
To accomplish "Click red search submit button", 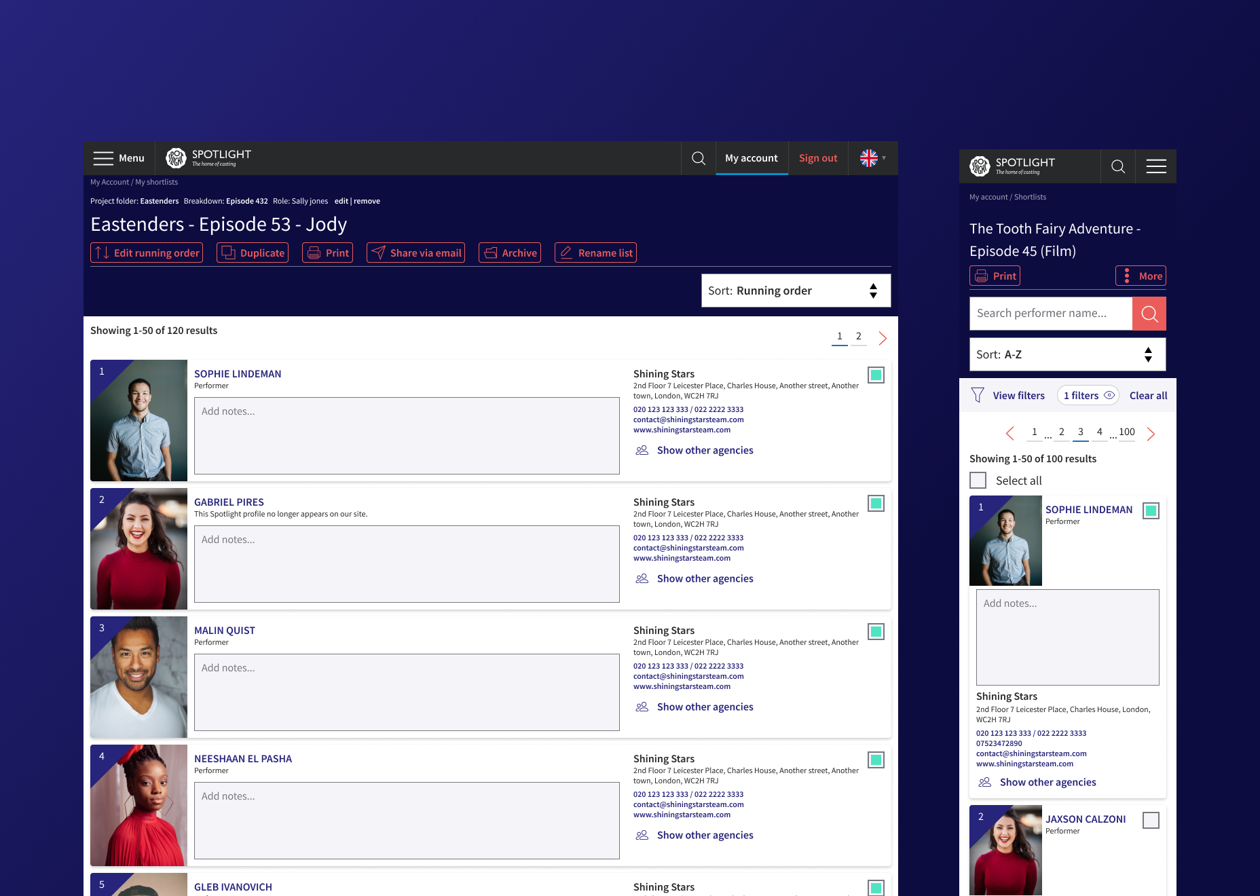I will (1149, 314).
